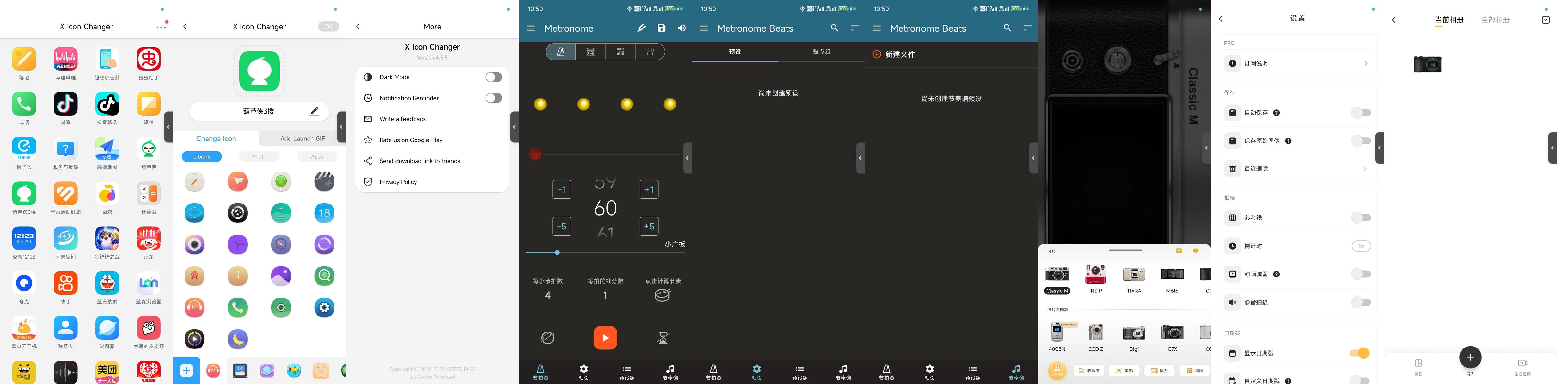The height and width of the screenshot is (384, 1557).
Task: Enable the Dark Mode switch
Action: (493, 77)
